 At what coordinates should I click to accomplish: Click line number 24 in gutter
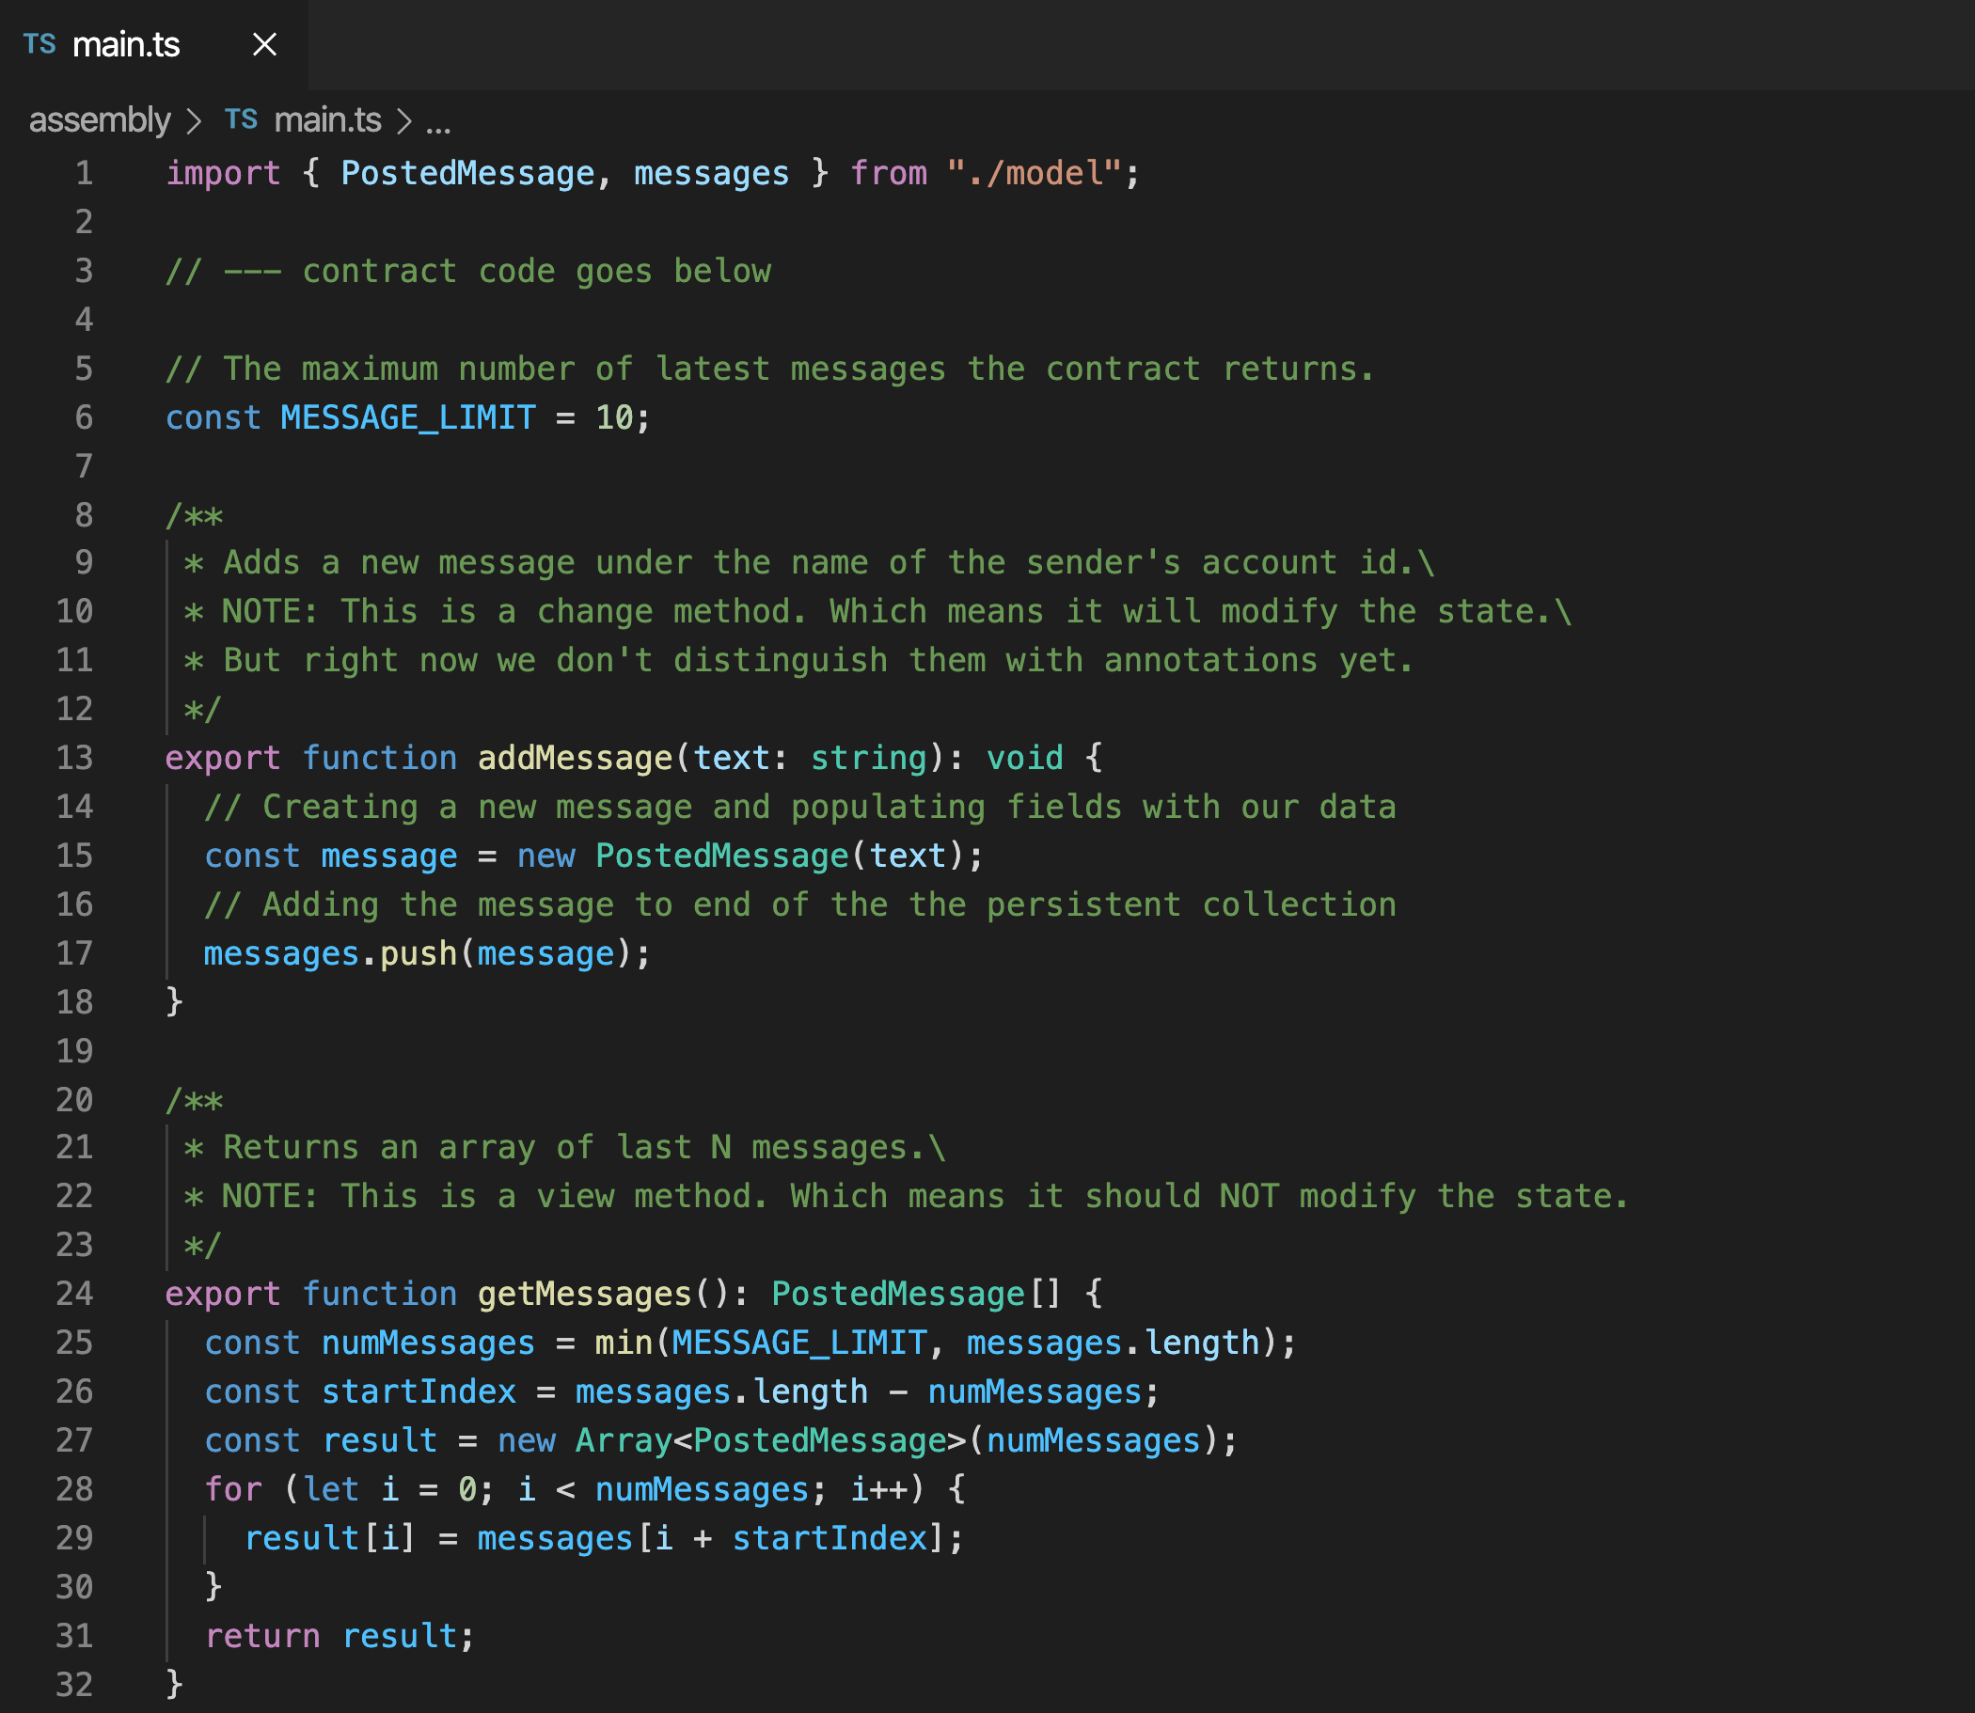coord(74,1294)
